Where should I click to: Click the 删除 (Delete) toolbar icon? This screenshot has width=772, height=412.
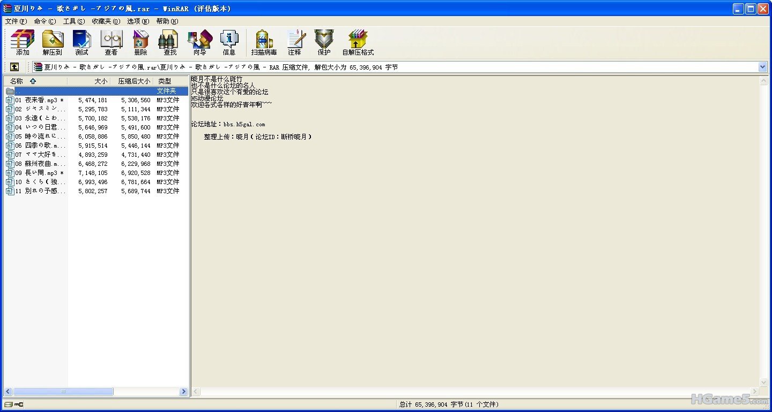click(x=141, y=43)
